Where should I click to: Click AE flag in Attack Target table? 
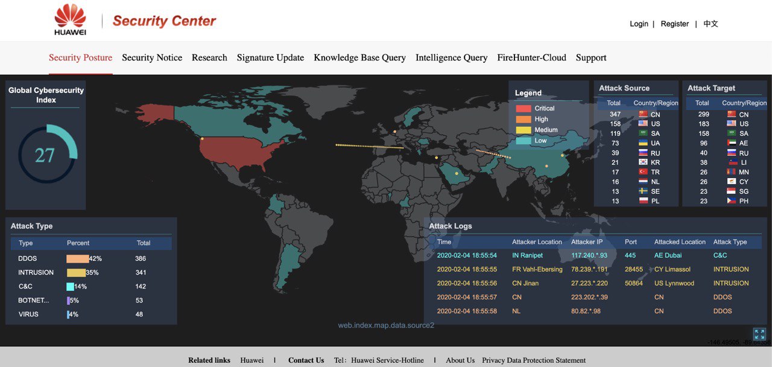pyautogui.click(x=732, y=143)
